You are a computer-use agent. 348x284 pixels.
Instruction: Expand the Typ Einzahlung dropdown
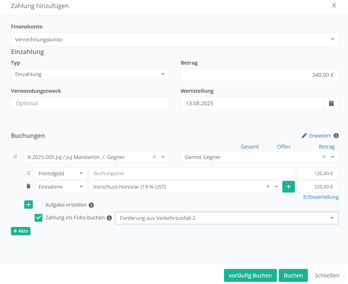tap(90, 74)
